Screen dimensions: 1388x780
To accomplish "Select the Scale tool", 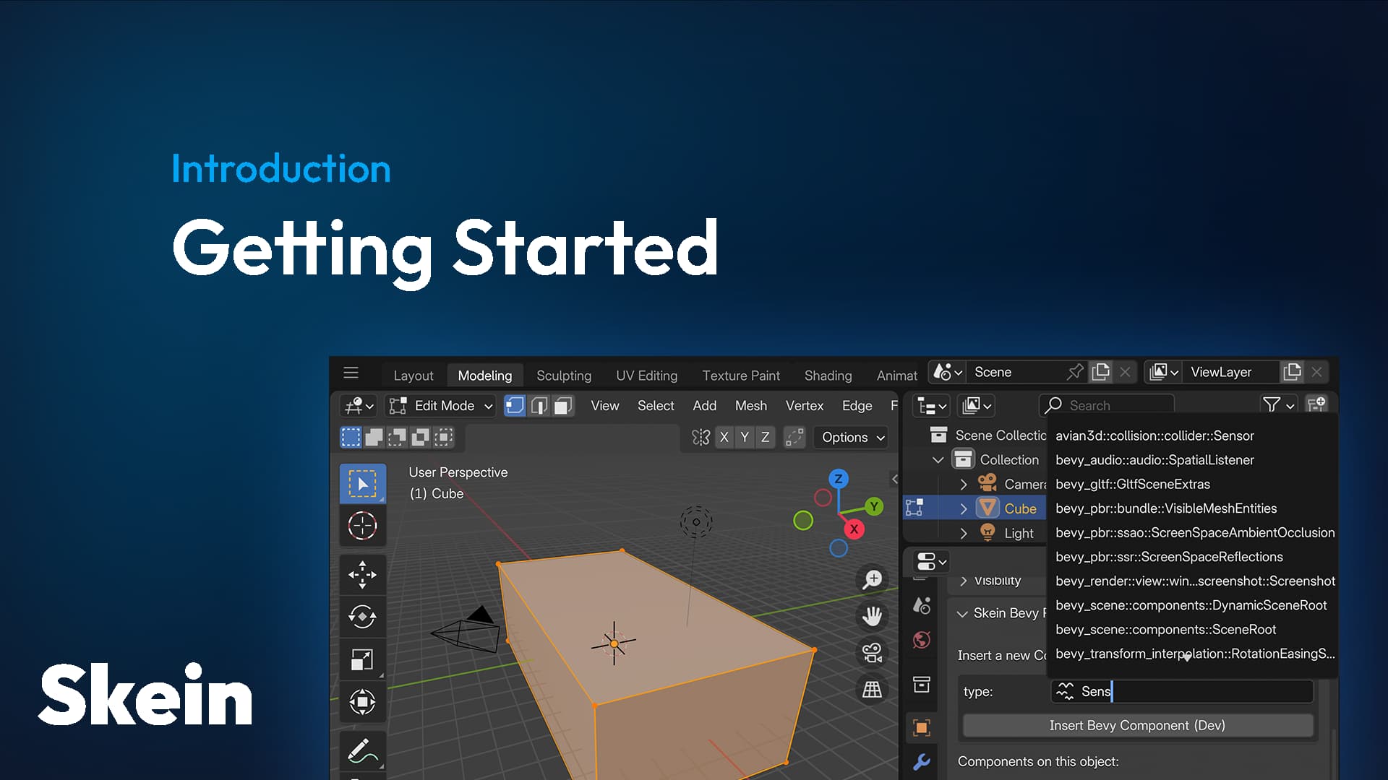I will [362, 659].
